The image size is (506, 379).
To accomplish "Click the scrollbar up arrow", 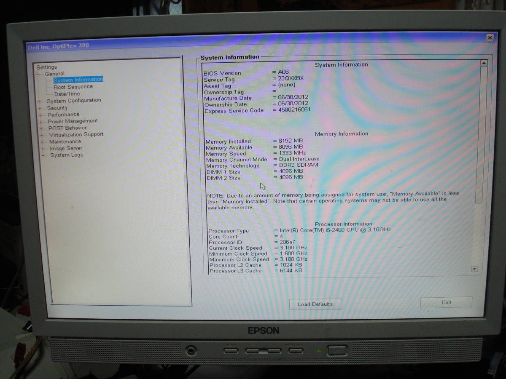I will click(x=484, y=63).
